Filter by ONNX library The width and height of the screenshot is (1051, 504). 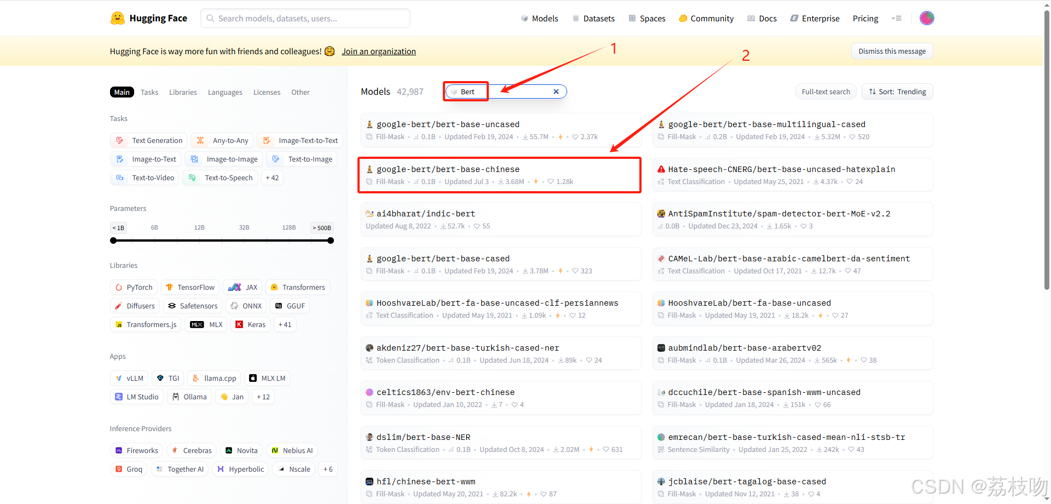[x=246, y=306]
